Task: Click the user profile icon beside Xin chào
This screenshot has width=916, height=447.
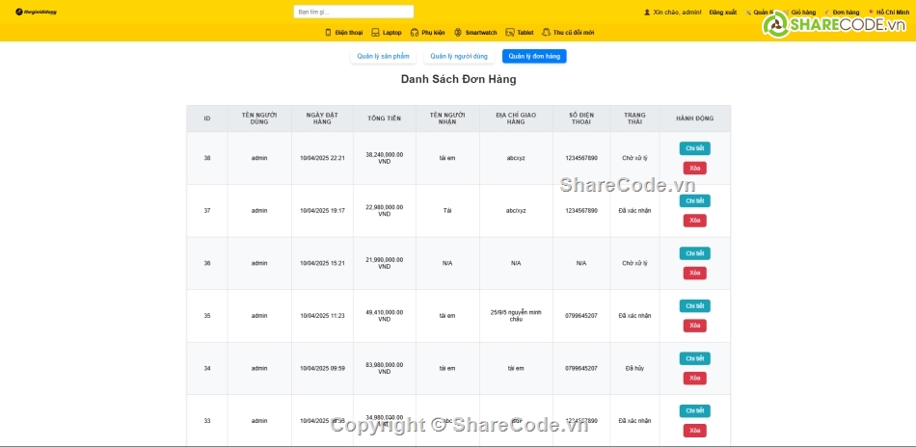Action: point(647,13)
